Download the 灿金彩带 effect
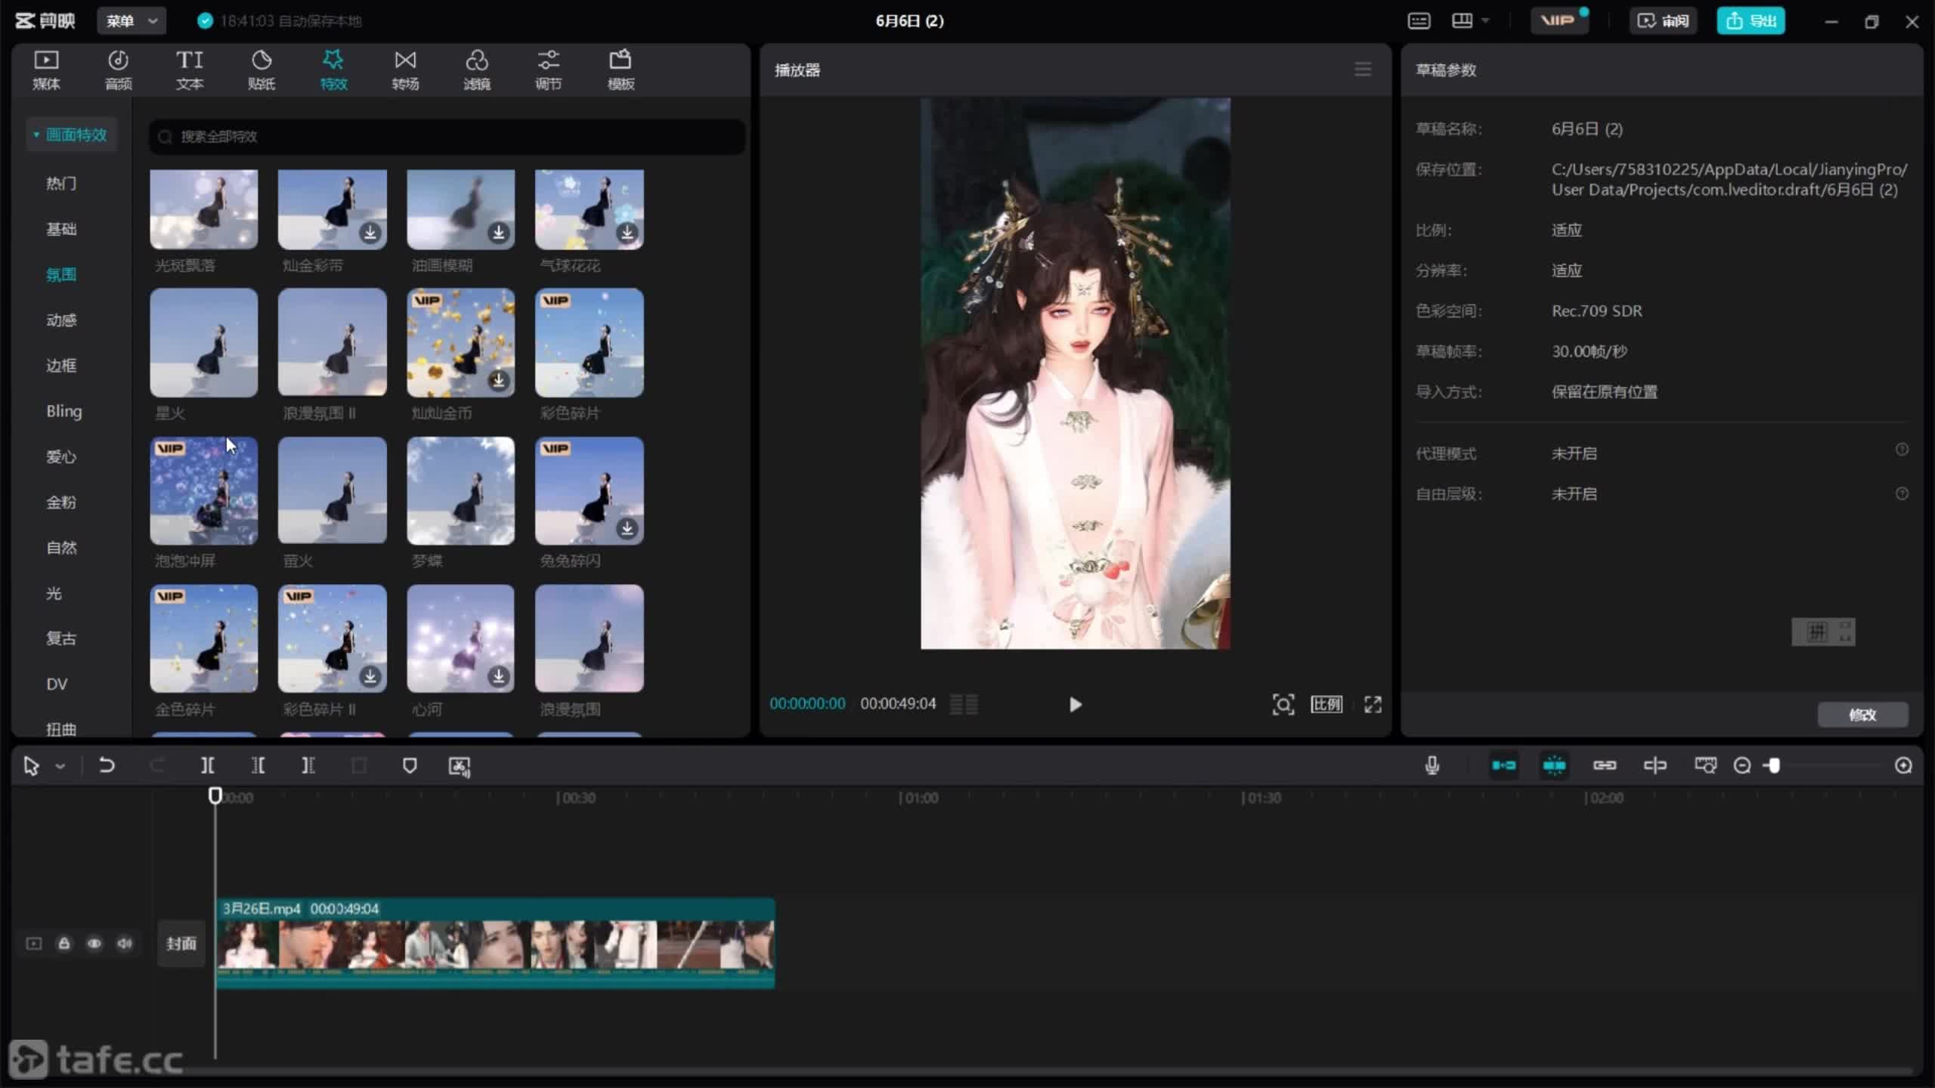 (370, 233)
